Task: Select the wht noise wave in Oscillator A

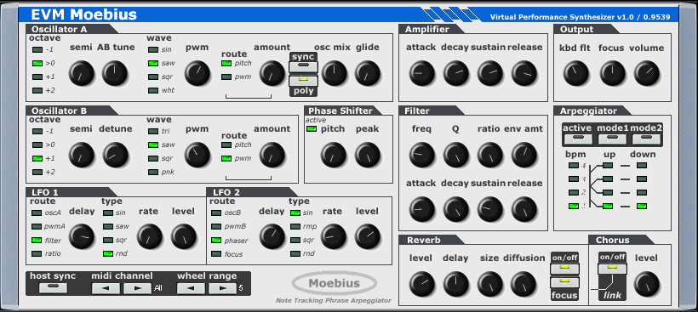Action: coord(153,91)
